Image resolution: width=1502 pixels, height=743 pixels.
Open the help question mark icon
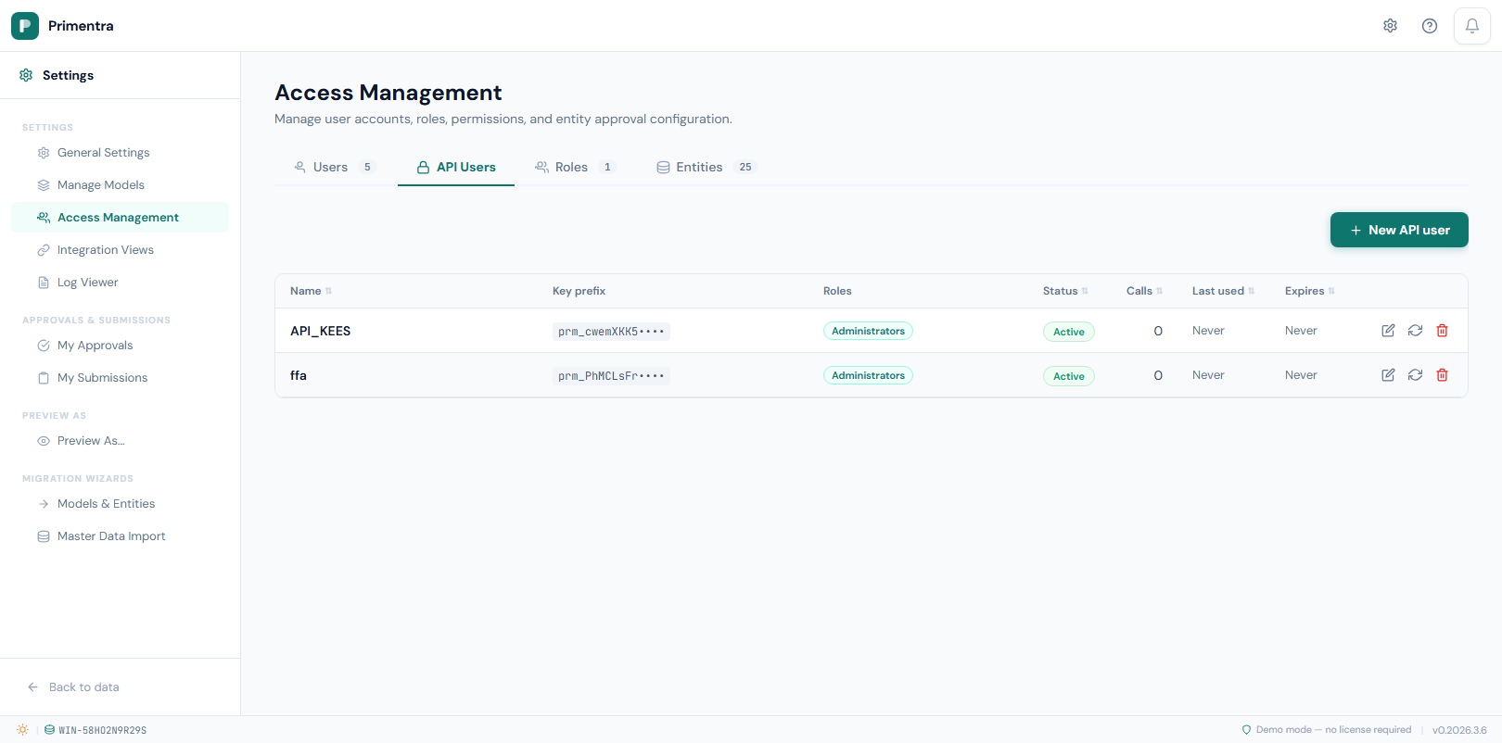1429,26
